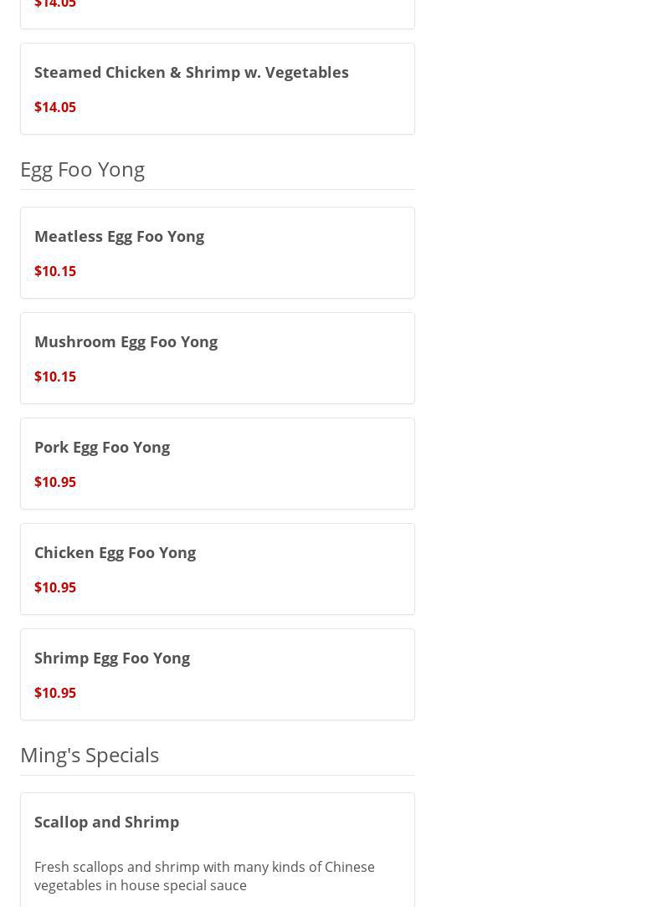
Task: Click the divider line beneath Ming's Specials heading
Action: click(218, 775)
